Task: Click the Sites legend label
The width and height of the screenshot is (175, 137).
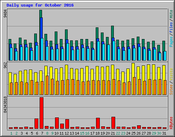Action: [171, 90]
